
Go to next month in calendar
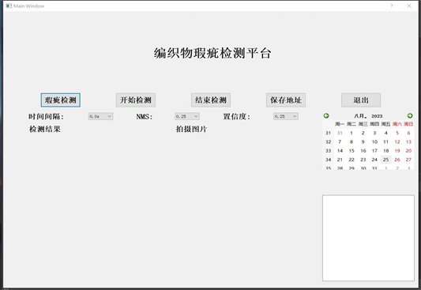(410, 115)
